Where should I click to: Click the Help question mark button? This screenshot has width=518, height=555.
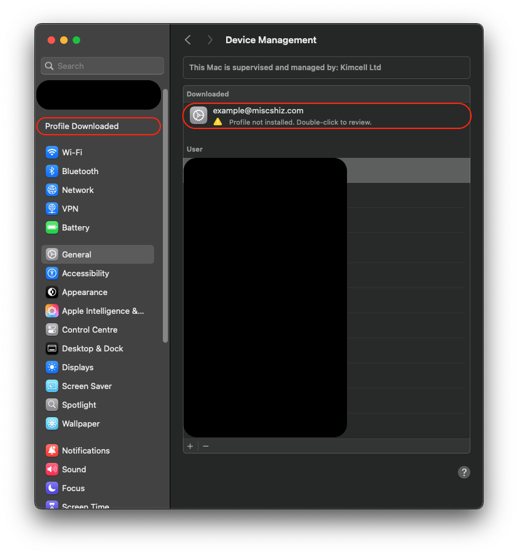pos(464,472)
